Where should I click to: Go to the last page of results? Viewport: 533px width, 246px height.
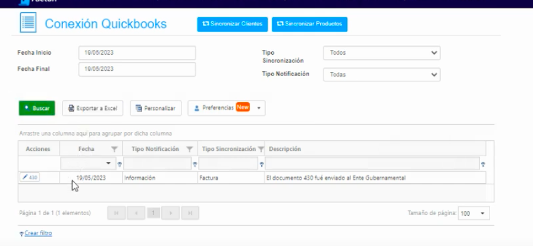[190, 213]
